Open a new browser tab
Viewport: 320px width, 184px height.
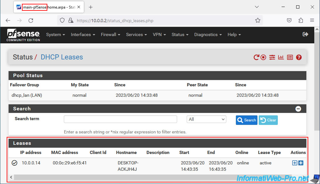[91, 7]
